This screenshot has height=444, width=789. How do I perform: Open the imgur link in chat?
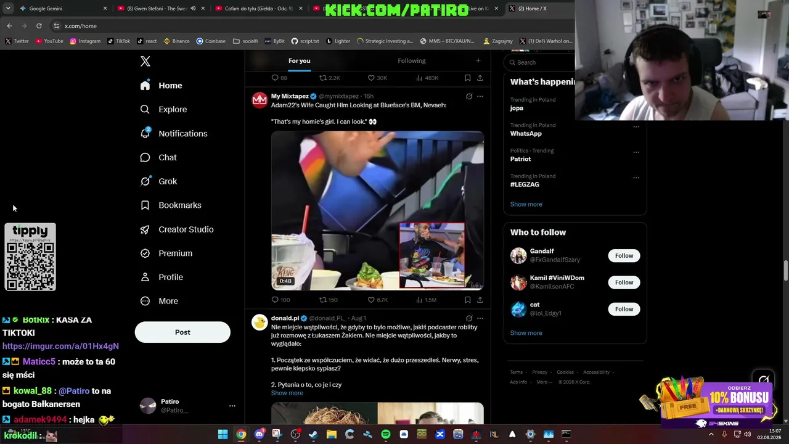[x=60, y=346]
